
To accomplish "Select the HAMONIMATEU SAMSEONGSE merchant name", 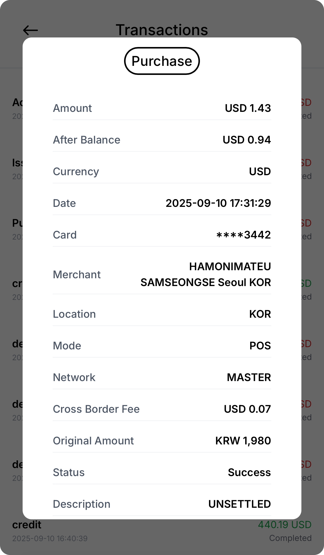I will tap(205, 274).
